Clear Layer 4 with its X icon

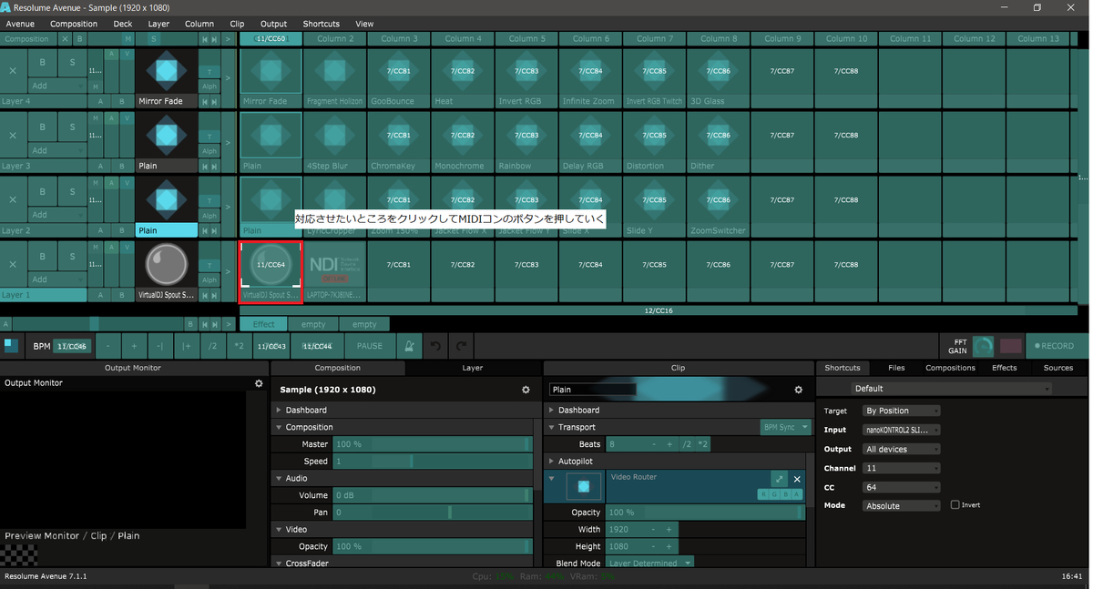[13, 70]
